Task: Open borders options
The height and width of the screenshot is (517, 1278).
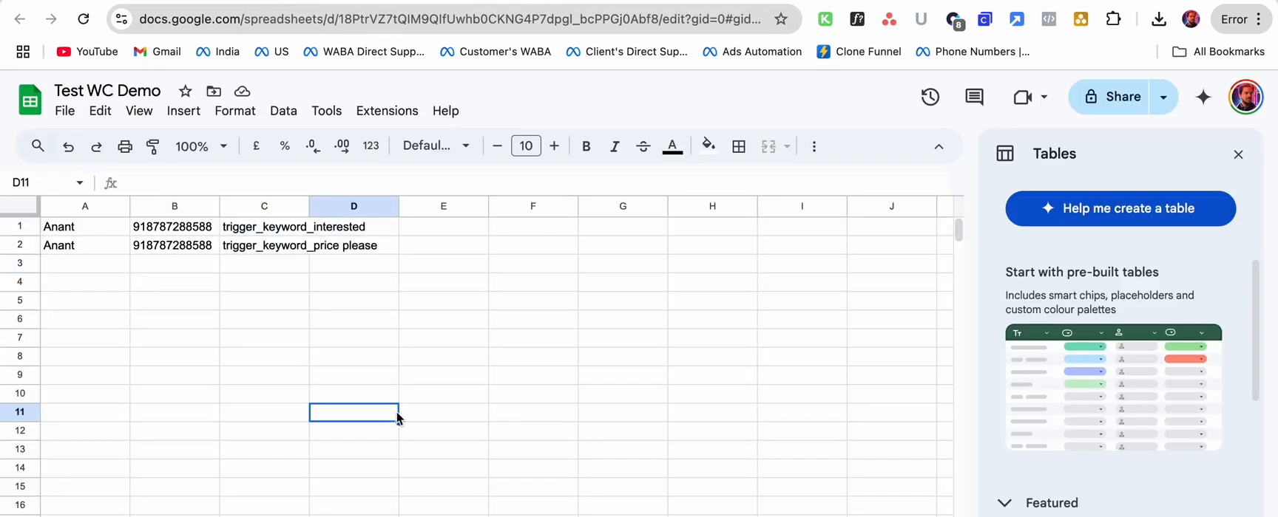Action: 738,146
